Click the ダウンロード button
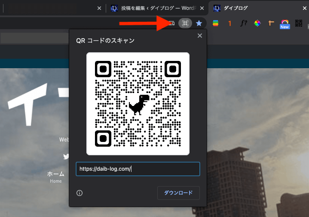The height and width of the screenshot is (217, 309). [x=178, y=193]
